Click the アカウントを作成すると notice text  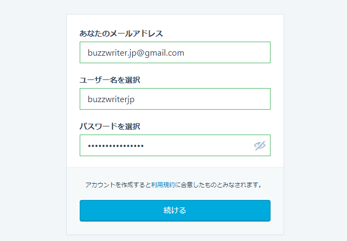118,185
